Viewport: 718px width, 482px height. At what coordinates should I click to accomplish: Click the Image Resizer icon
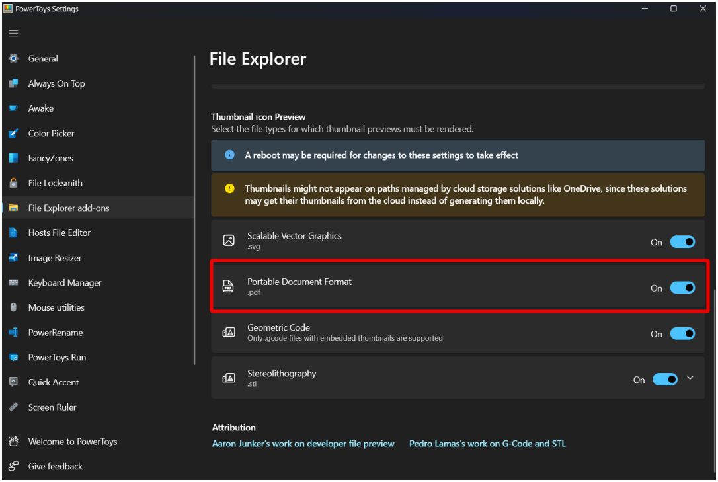click(x=13, y=258)
